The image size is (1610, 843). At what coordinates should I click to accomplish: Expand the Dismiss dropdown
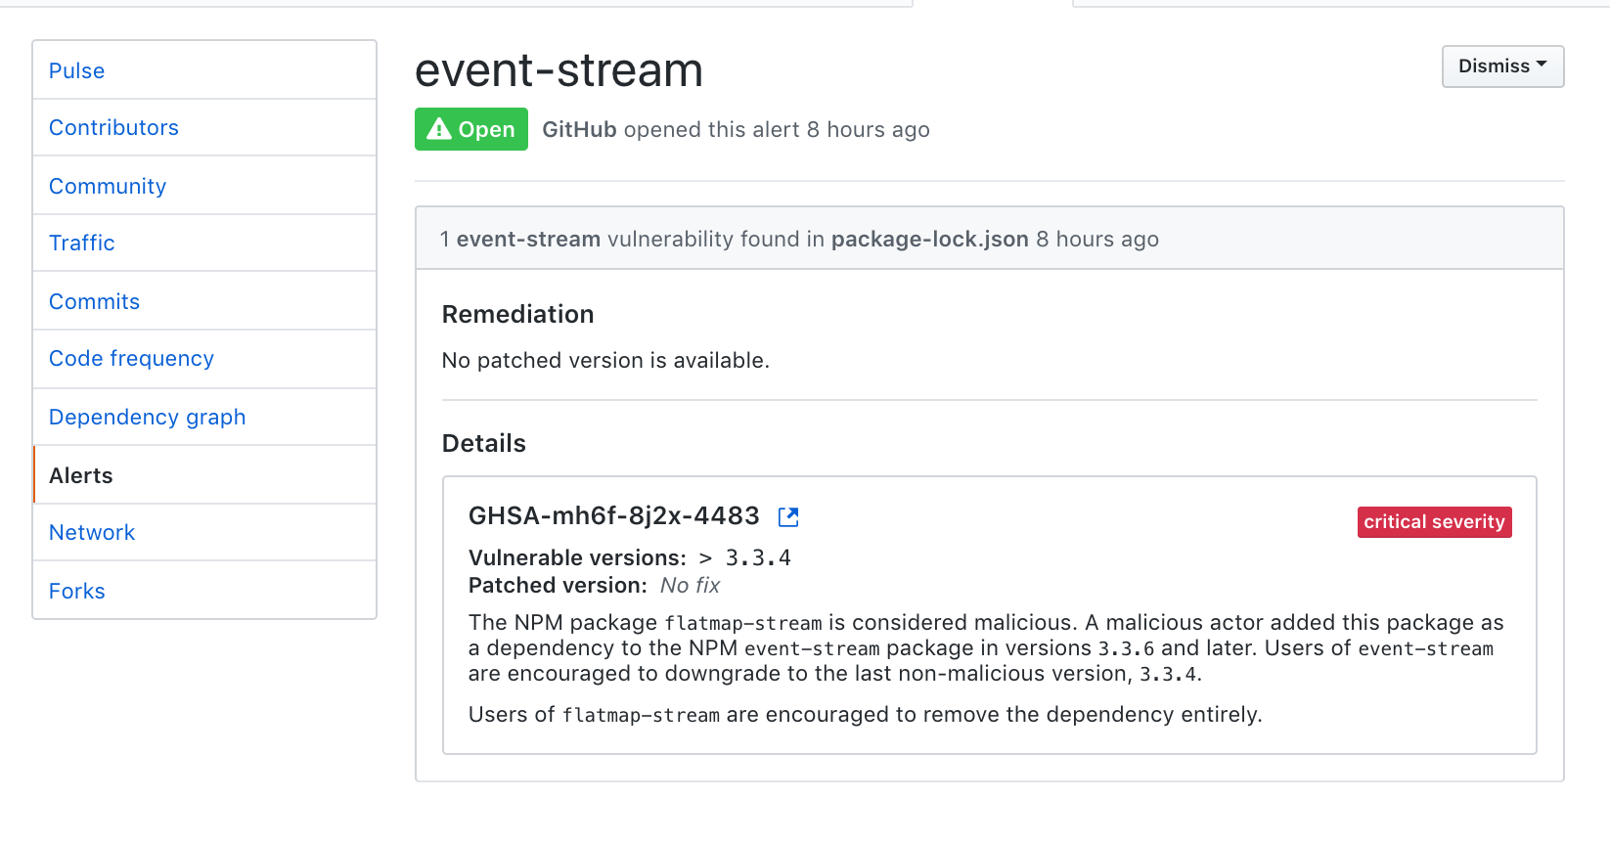point(1502,67)
